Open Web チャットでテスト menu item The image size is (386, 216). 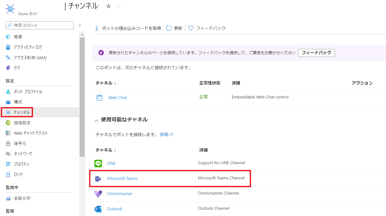pos(31,133)
